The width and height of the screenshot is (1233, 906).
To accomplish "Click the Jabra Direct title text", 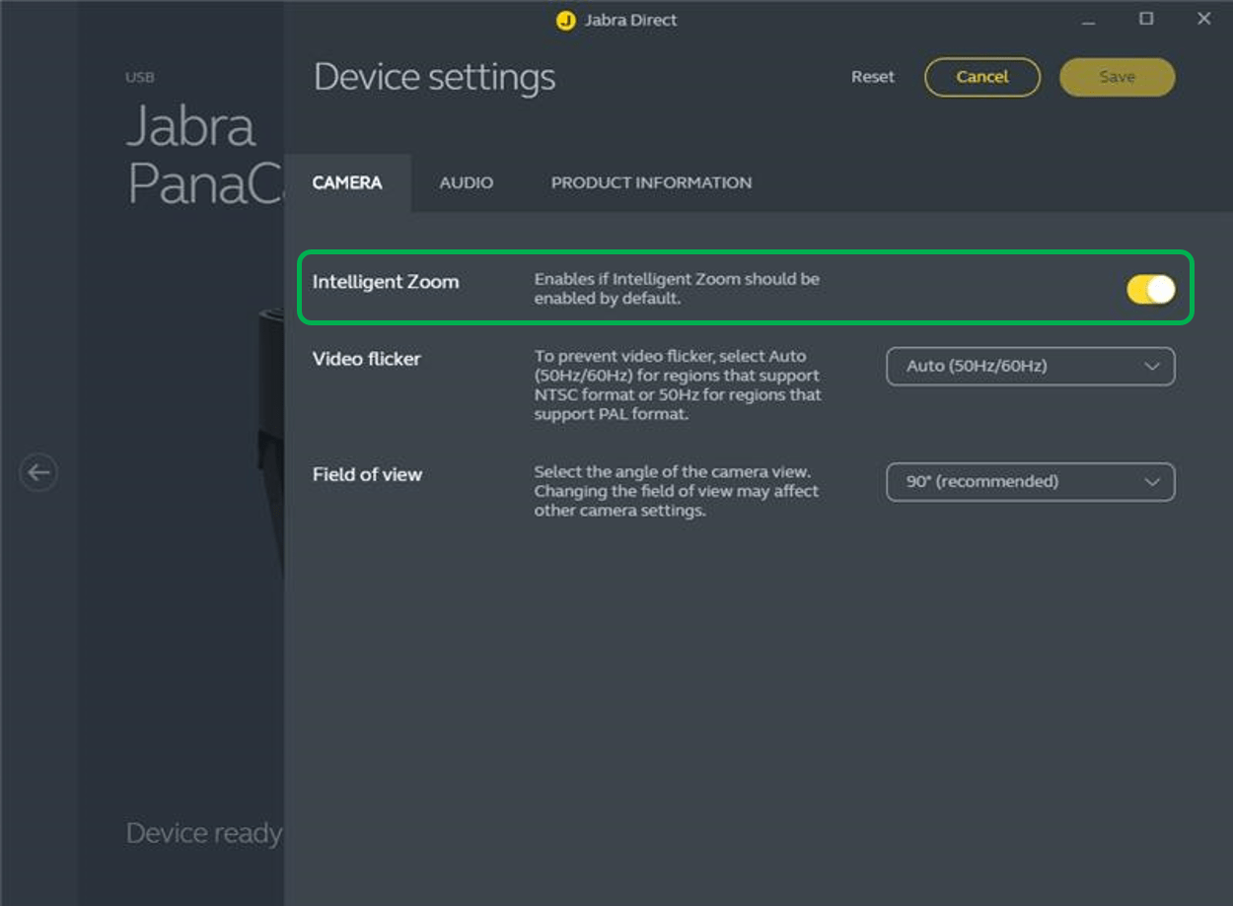I will [x=631, y=20].
